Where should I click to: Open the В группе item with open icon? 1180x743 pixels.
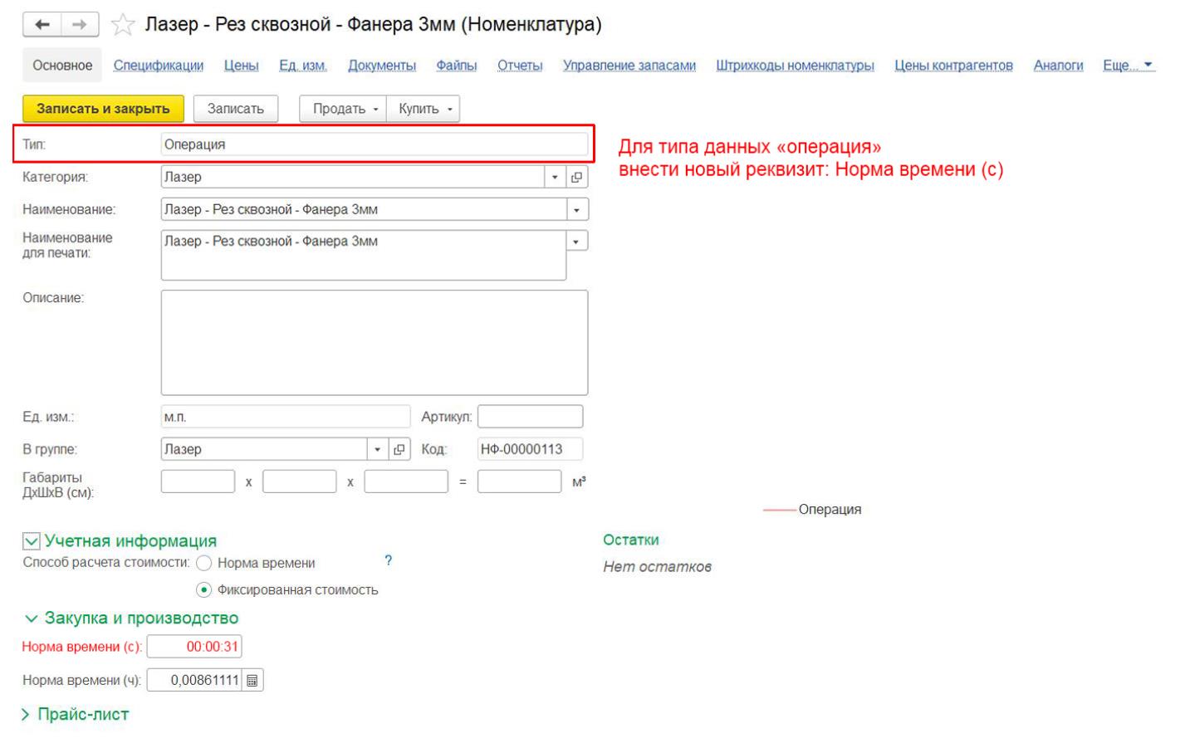[399, 449]
